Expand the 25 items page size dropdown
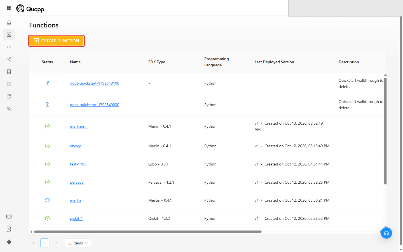Viewport: 403px width, 252px height. (x=78, y=243)
